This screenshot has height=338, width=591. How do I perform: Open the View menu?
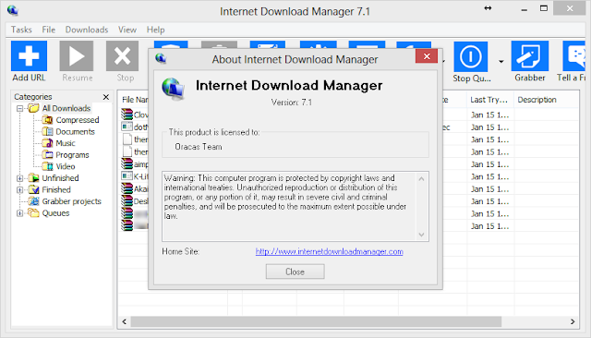pos(127,30)
